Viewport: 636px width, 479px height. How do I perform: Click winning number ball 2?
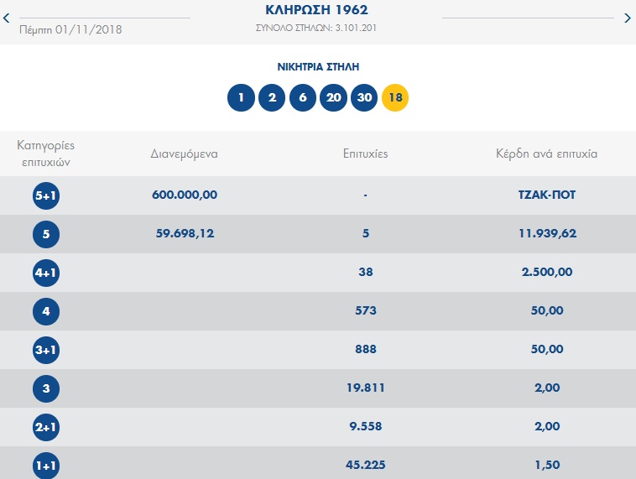272,98
